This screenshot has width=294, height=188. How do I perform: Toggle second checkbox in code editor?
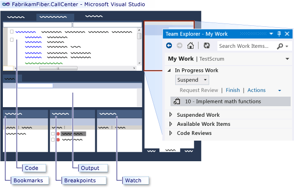pyautogui.click(x=11, y=40)
